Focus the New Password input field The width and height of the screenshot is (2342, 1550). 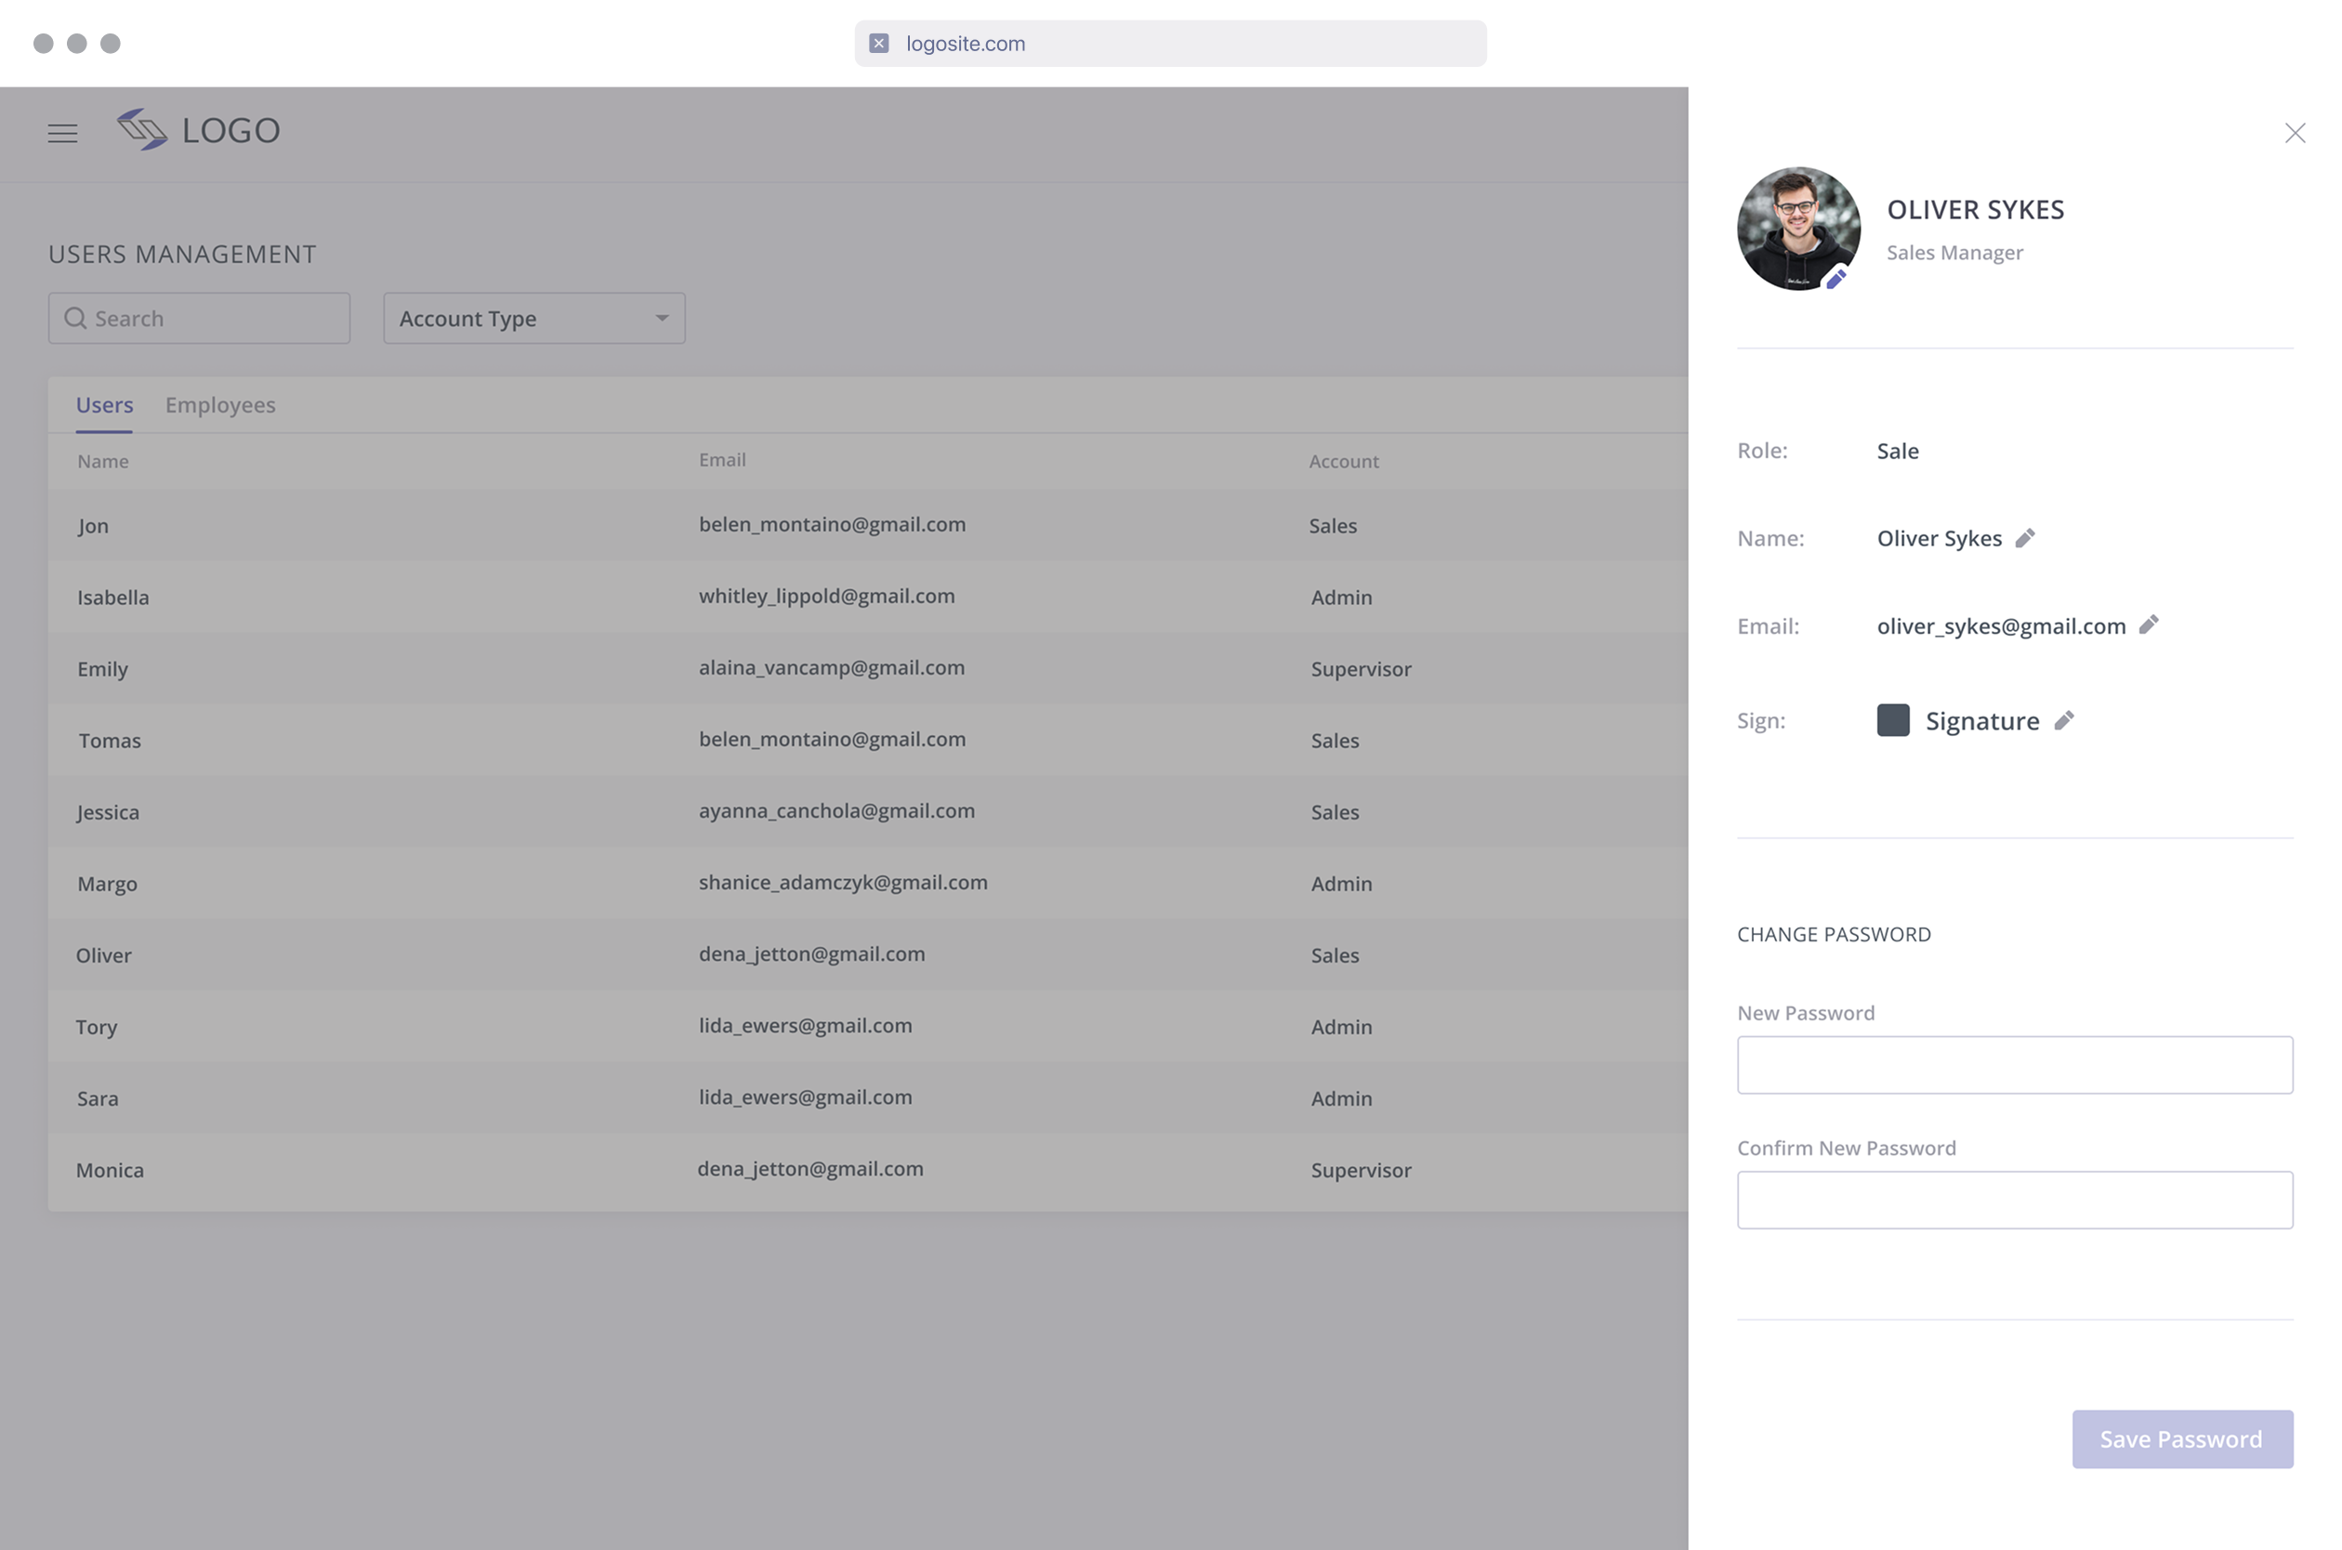point(2014,1065)
